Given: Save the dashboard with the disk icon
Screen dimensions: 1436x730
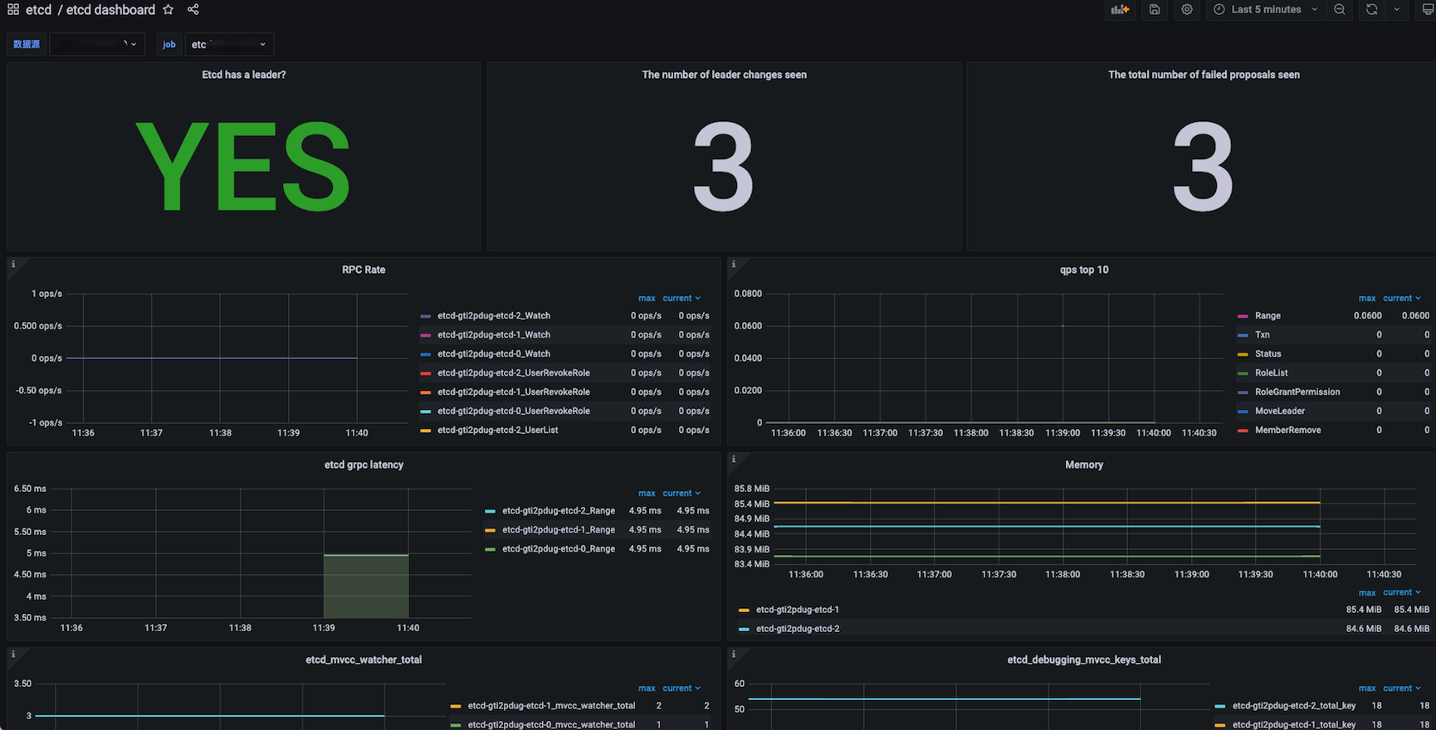Looking at the screenshot, I should [x=1155, y=10].
